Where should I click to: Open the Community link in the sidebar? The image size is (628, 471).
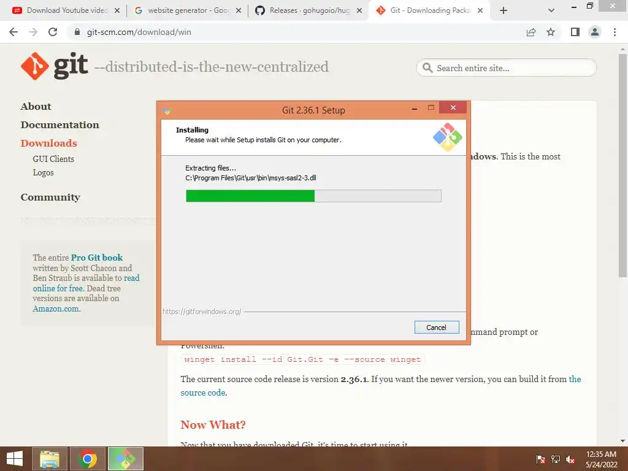point(50,197)
